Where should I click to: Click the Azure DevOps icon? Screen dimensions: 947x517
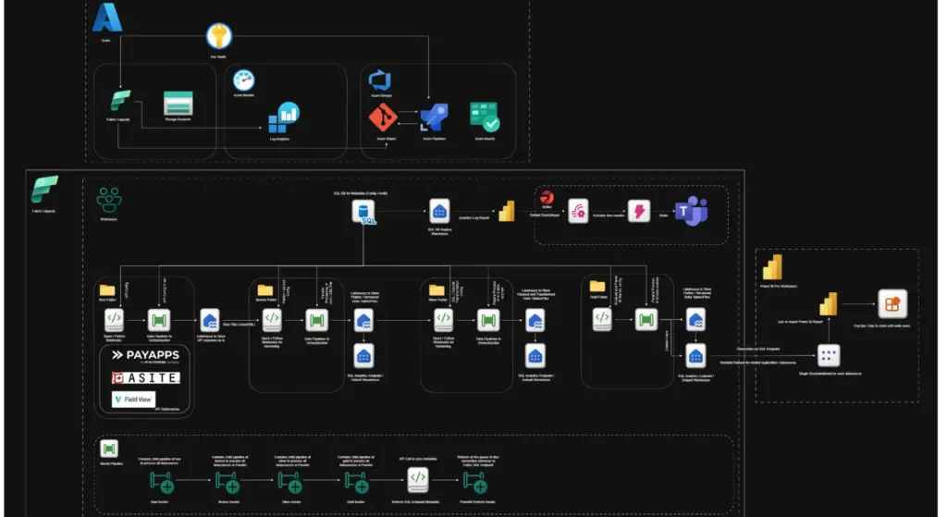[381, 80]
